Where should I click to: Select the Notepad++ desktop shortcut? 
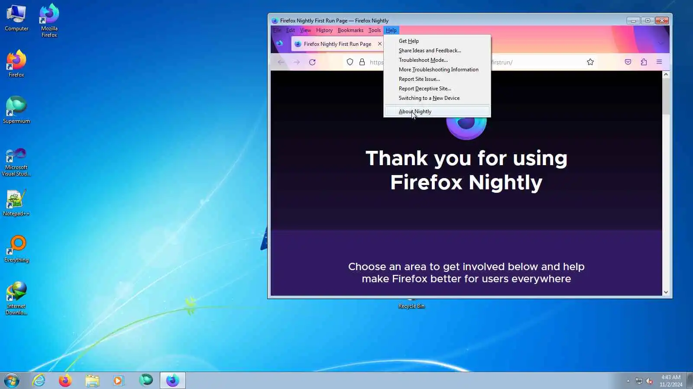pos(16,203)
